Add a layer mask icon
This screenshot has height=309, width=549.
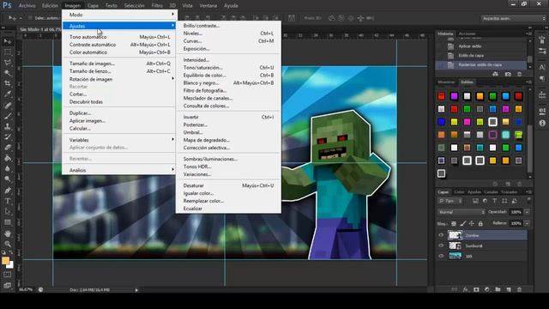476,289
